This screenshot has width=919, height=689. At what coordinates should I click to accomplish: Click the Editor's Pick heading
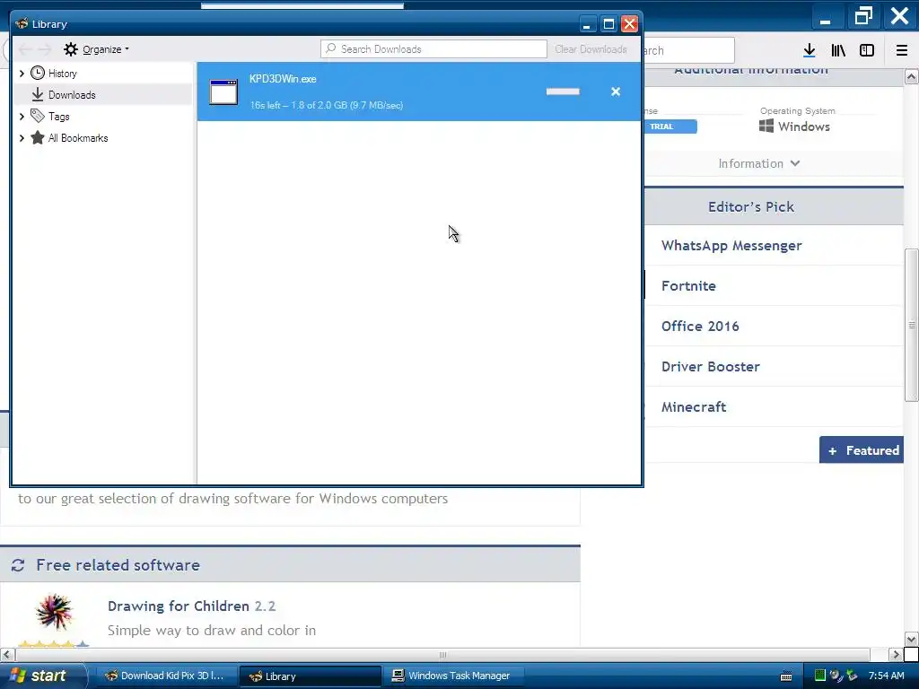[x=751, y=207]
